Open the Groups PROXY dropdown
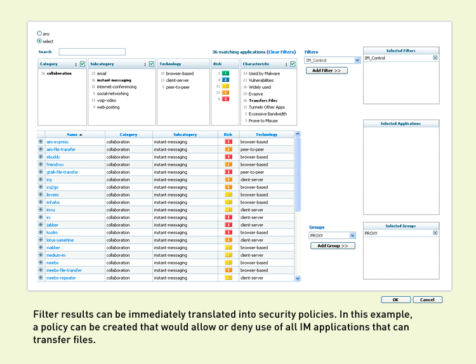This screenshot has width=476, height=364. point(332,235)
